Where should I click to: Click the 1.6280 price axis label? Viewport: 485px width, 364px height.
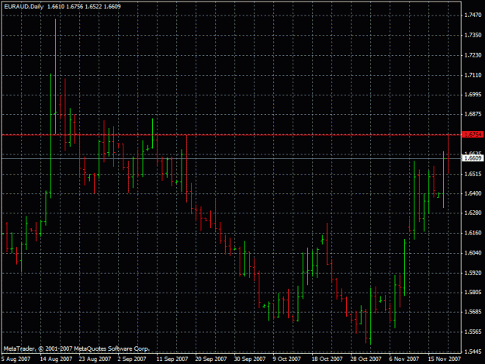[x=473, y=213]
